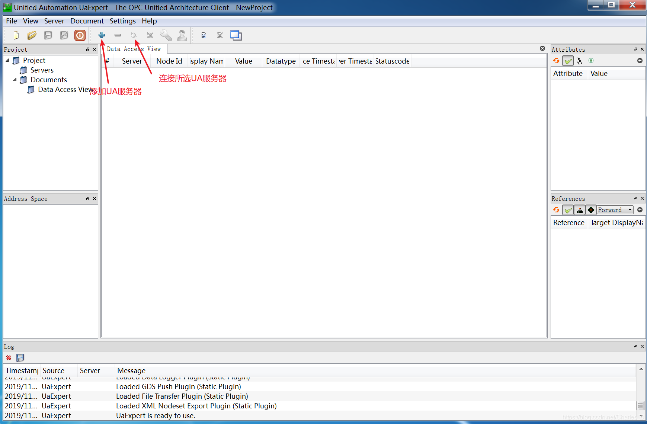Toggle the cross-arrows icon in References toolbar

(x=591, y=210)
